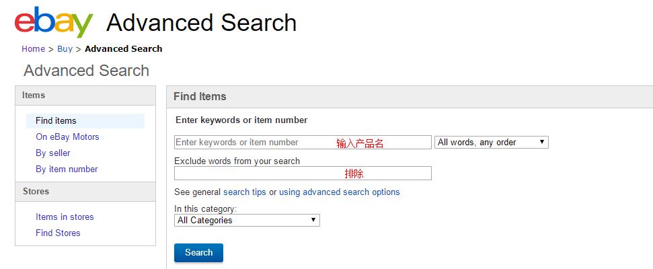Choose By item number option

point(67,169)
